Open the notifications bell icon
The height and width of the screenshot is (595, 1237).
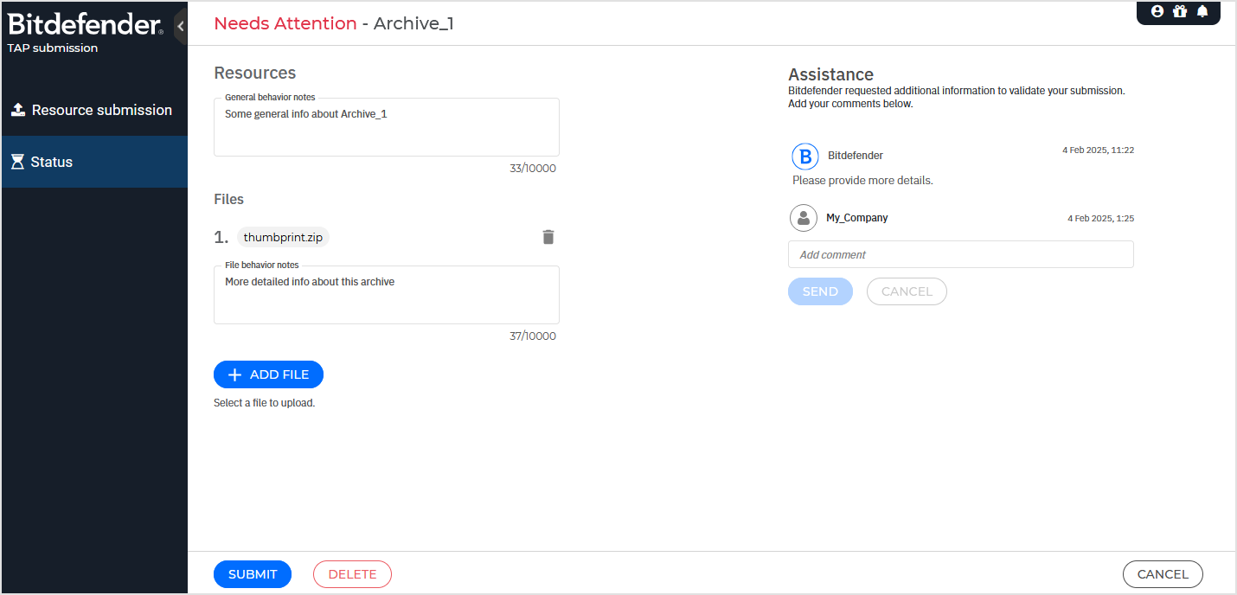coord(1202,11)
